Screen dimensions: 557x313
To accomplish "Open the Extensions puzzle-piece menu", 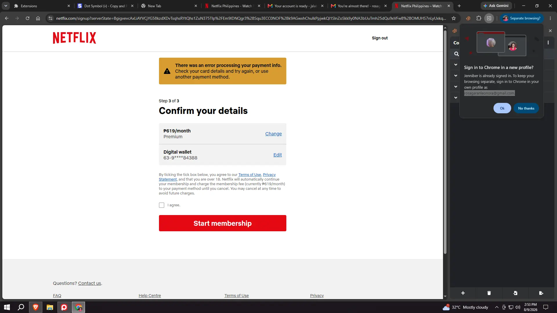I will (479, 18).
